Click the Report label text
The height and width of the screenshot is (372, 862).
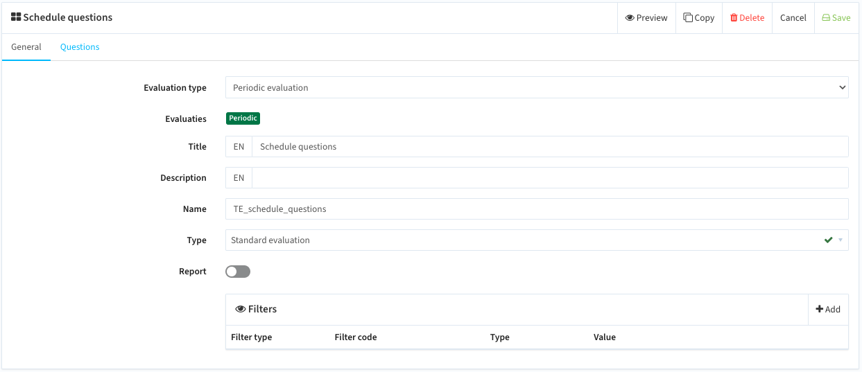[193, 272]
